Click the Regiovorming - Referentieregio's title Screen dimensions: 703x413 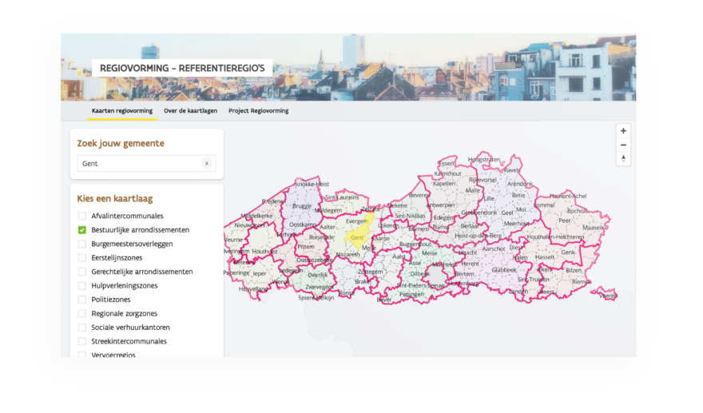182,68
